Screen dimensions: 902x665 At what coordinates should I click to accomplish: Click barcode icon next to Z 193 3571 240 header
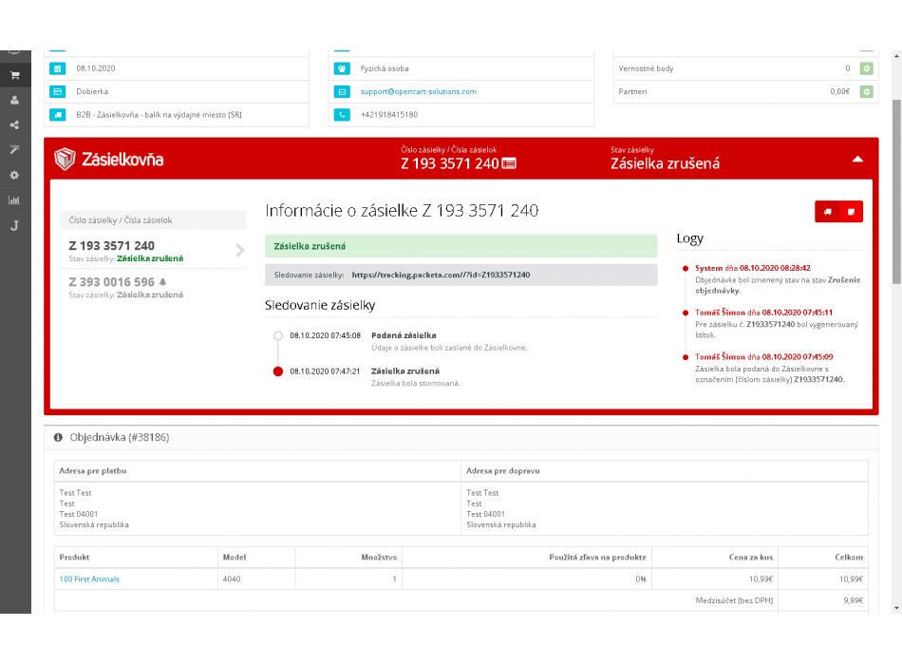tap(509, 164)
